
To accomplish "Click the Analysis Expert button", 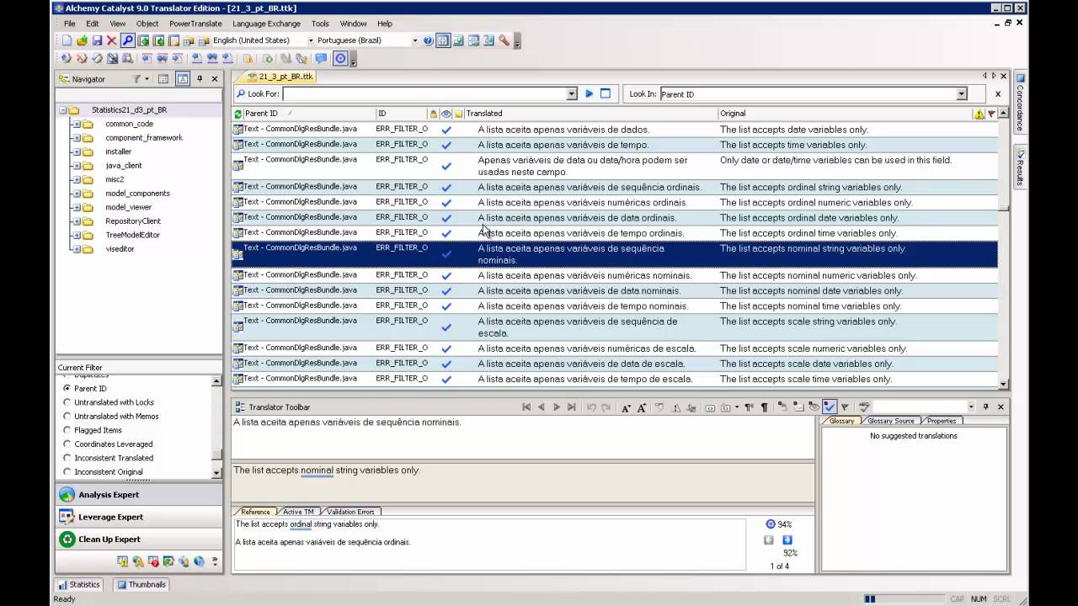I will click(x=139, y=495).
